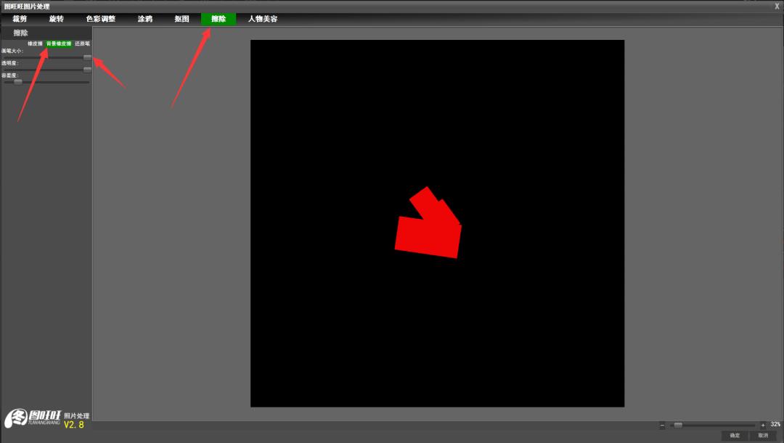This screenshot has height=443, width=784.
Task: Cancel with the 取消 button
Action: [x=763, y=436]
